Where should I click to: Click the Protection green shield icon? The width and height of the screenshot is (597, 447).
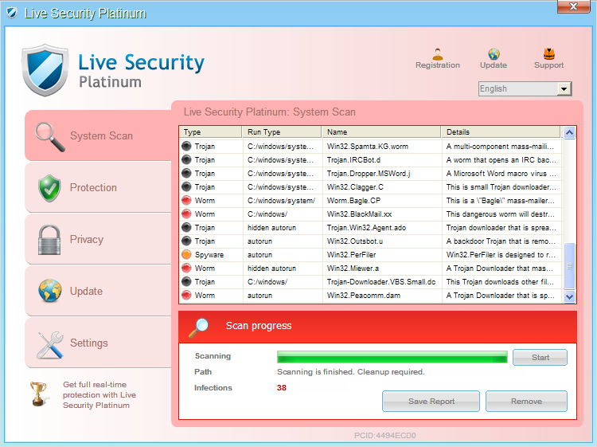pyautogui.click(x=49, y=188)
